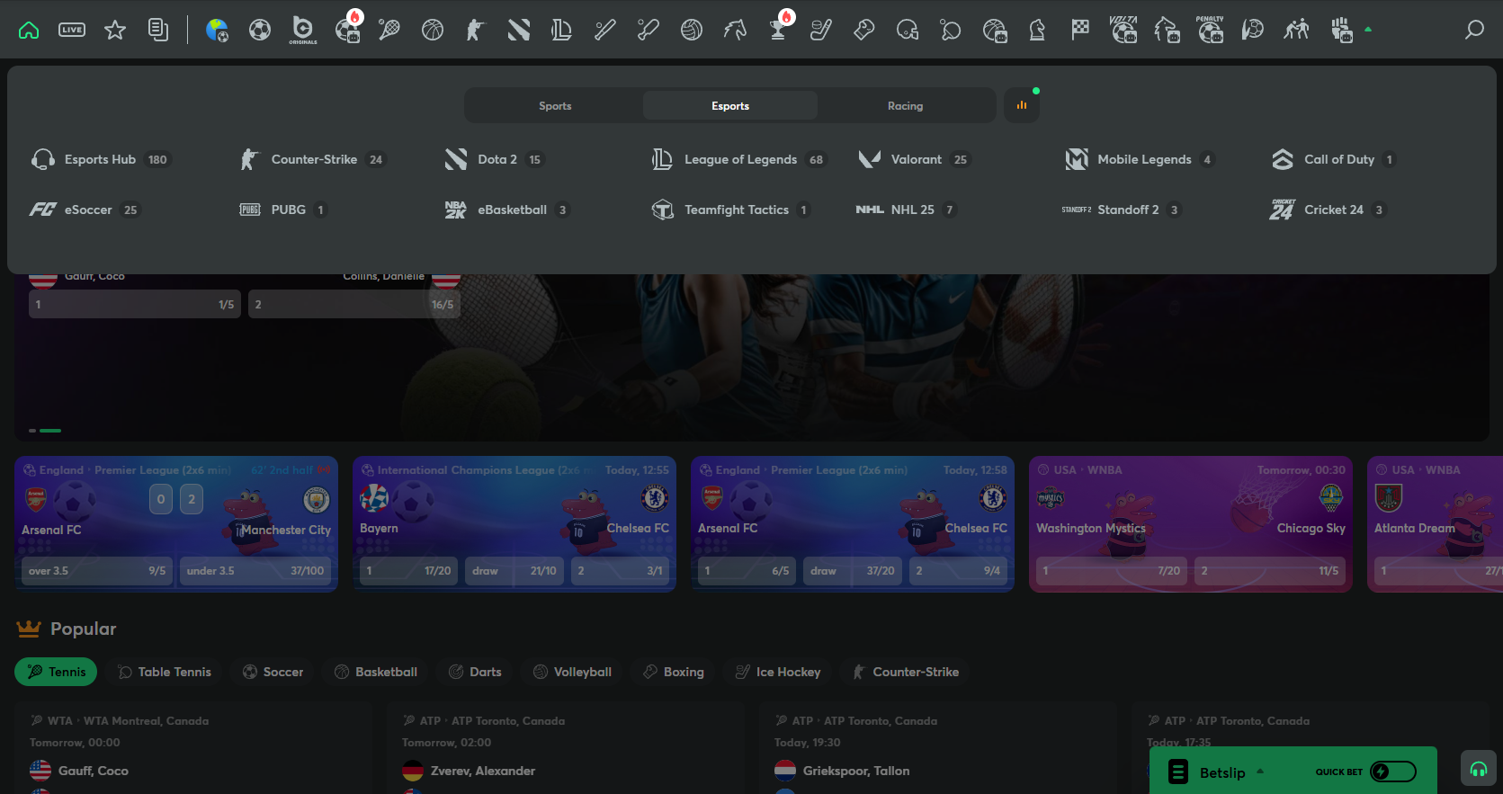Open Esports Hub category
The height and width of the screenshot is (794, 1503).
click(100, 159)
